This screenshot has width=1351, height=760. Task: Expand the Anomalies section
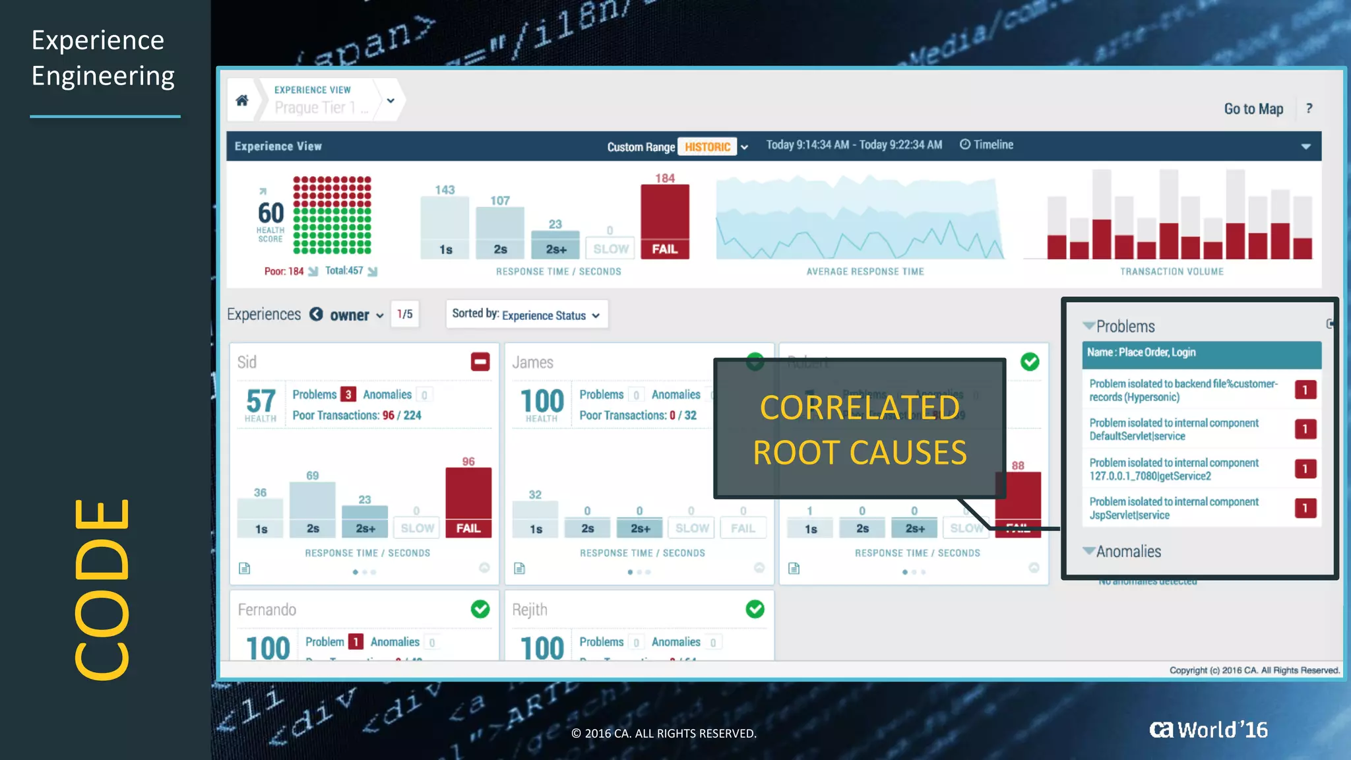tap(1089, 551)
